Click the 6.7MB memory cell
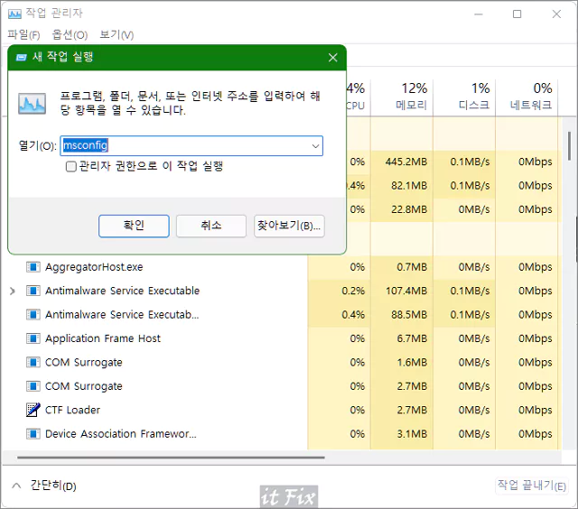Image resolution: width=578 pixels, height=509 pixels. point(412,338)
